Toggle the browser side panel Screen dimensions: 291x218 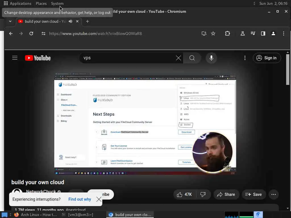pos(263,33)
